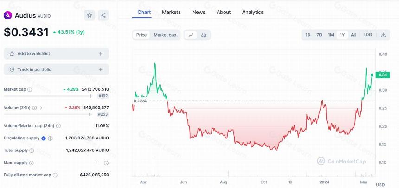
Task: Select the All time range button
Action: click(x=353, y=35)
